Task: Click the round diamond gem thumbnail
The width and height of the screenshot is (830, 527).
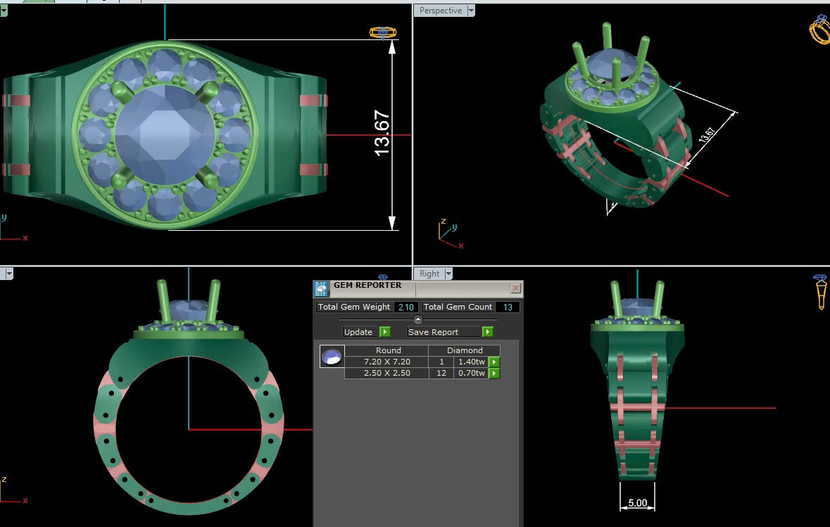Action: [332, 356]
